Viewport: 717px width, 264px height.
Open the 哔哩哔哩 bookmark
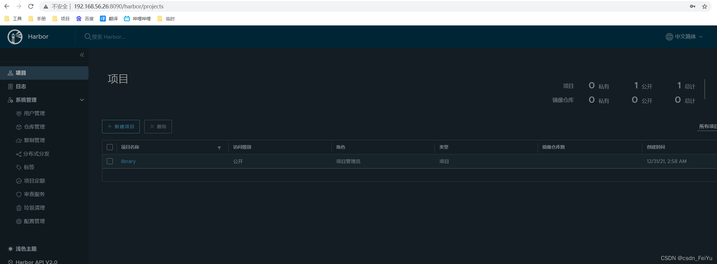(137, 19)
